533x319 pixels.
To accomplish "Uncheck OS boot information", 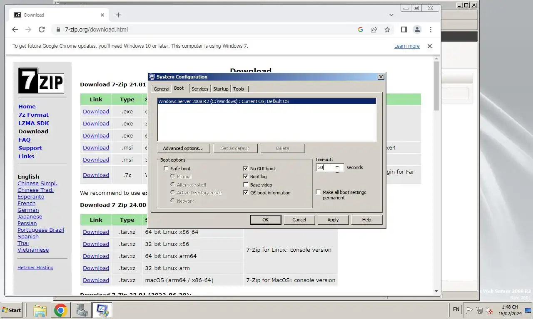I will tap(246, 193).
